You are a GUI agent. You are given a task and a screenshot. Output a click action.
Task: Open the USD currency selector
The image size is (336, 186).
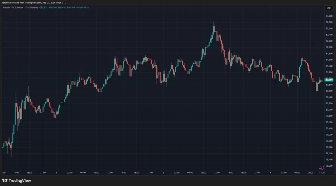(328, 8)
